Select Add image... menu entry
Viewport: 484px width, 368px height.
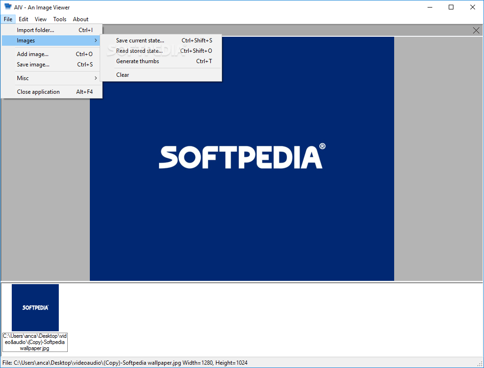[51, 54]
